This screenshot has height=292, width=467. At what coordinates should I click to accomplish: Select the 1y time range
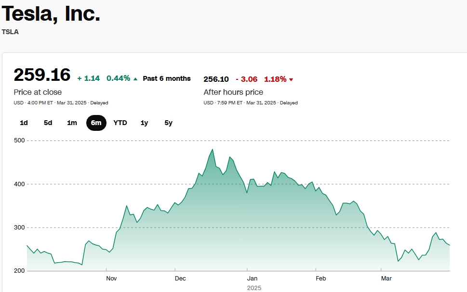[144, 123]
